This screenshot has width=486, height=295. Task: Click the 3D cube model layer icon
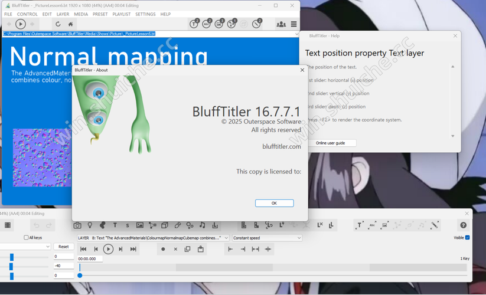click(x=165, y=225)
